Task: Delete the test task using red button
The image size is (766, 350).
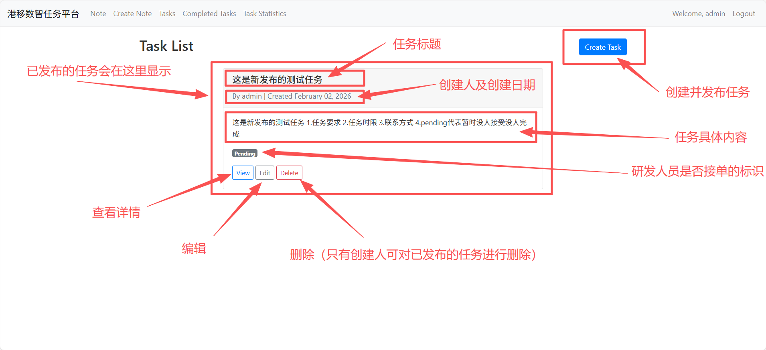Action: pos(289,173)
